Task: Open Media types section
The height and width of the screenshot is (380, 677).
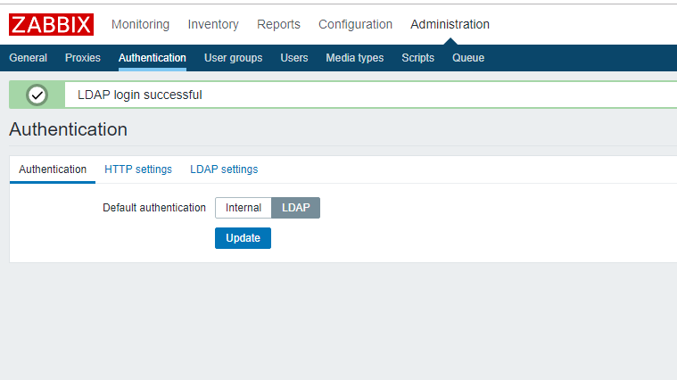Action: click(x=355, y=58)
